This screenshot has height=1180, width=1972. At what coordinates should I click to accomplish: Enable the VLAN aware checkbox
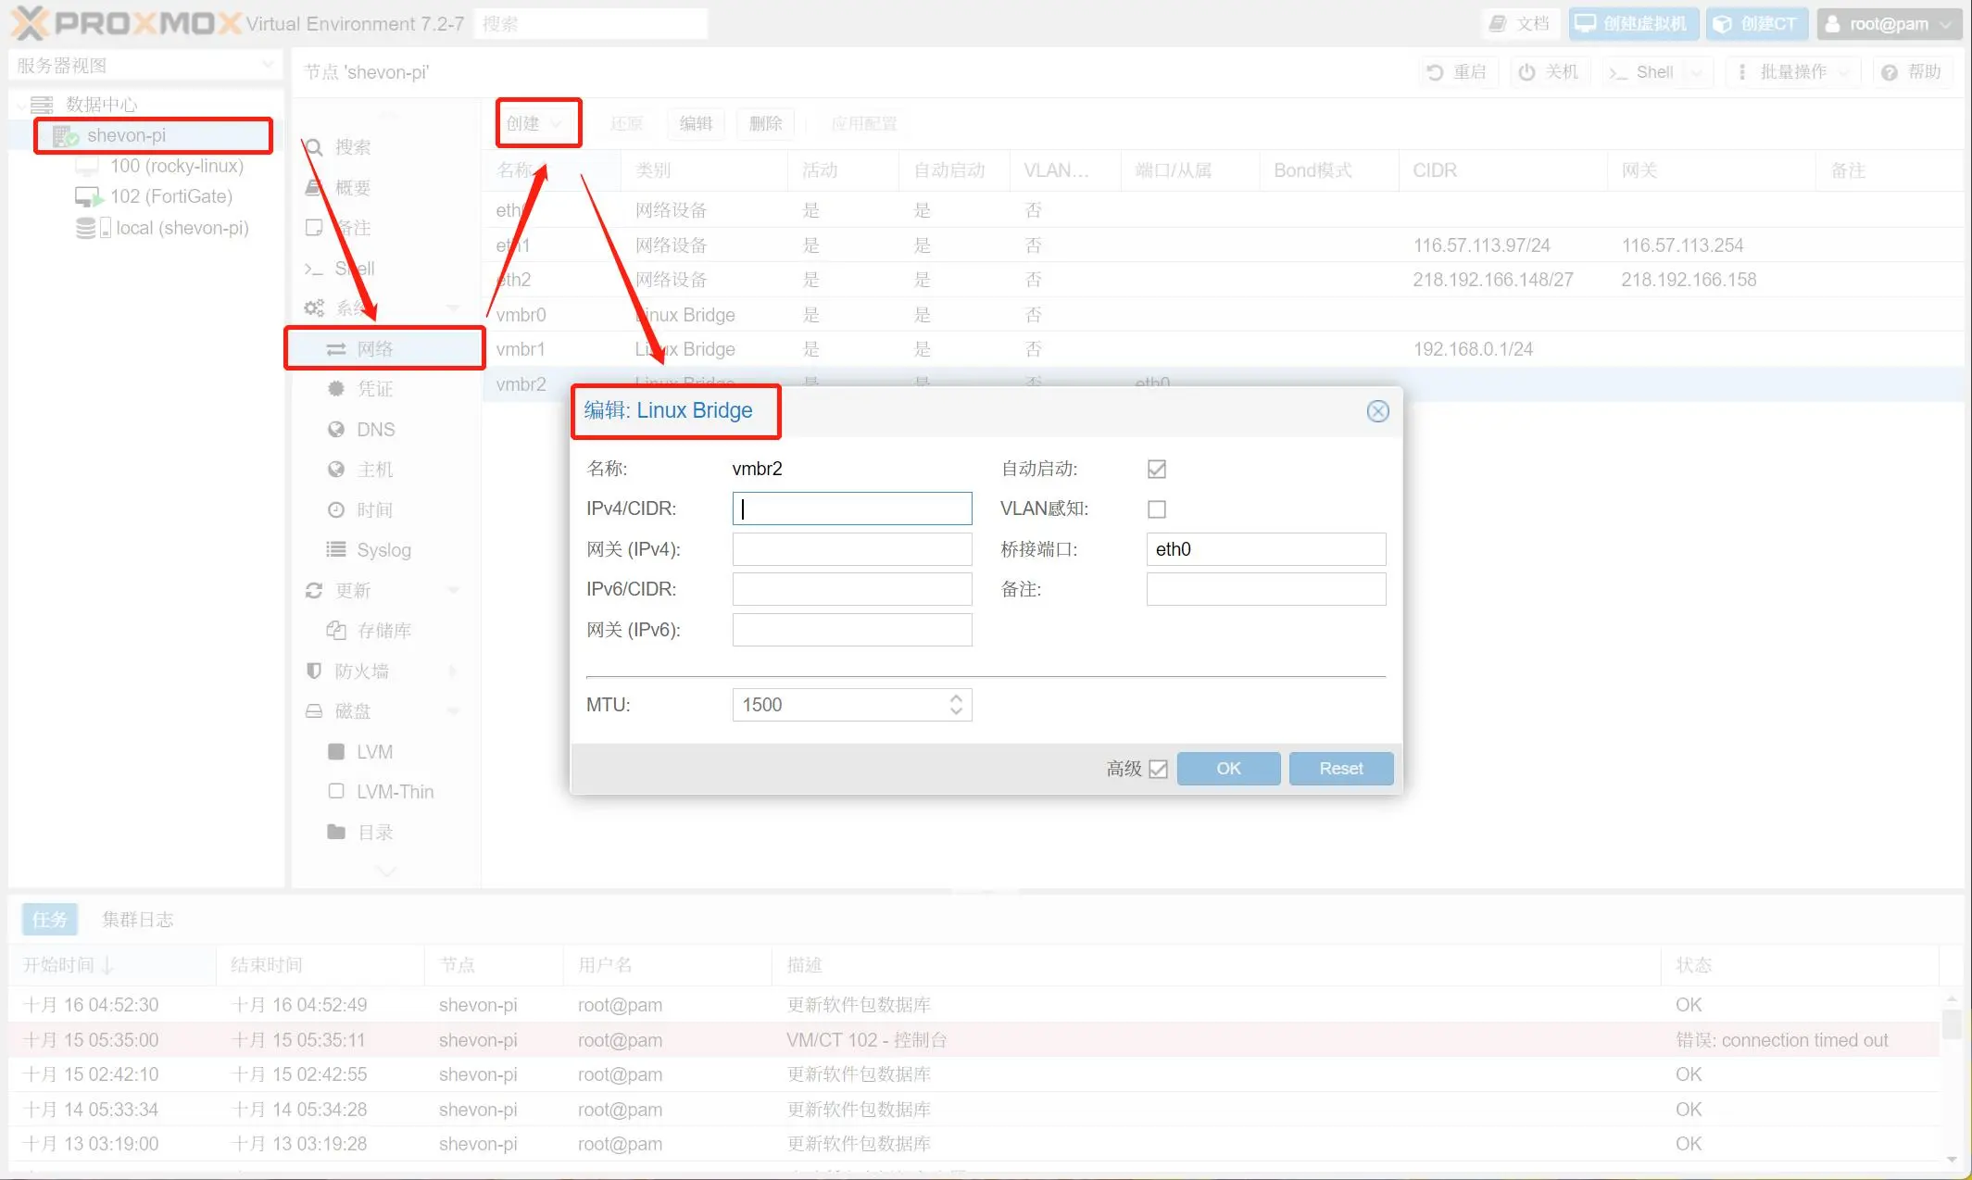pyautogui.click(x=1156, y=508)
